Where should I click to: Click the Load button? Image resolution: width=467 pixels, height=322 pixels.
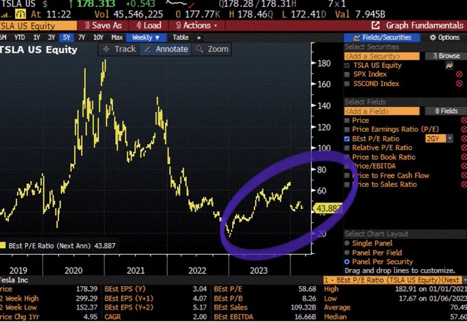point(148,25)
